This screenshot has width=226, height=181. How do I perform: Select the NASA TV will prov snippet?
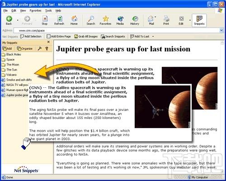[15, 85]
